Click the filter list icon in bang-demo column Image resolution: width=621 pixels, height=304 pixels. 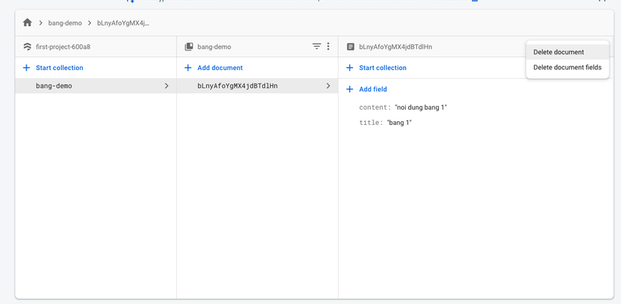tap(317, 47)
